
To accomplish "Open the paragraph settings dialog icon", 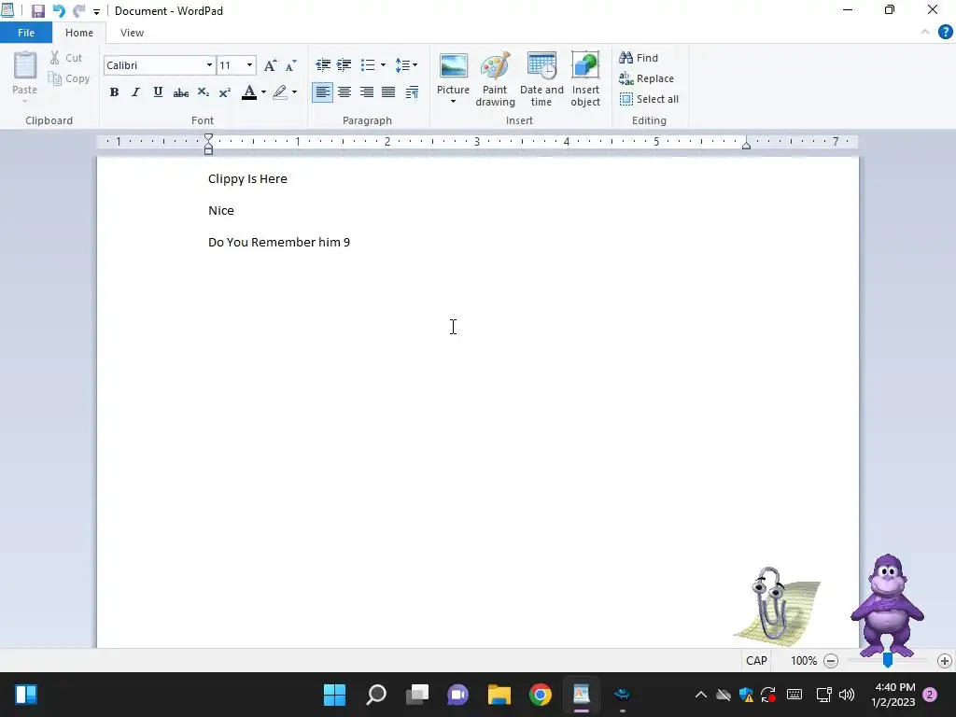I will click(x=412, y=92).
